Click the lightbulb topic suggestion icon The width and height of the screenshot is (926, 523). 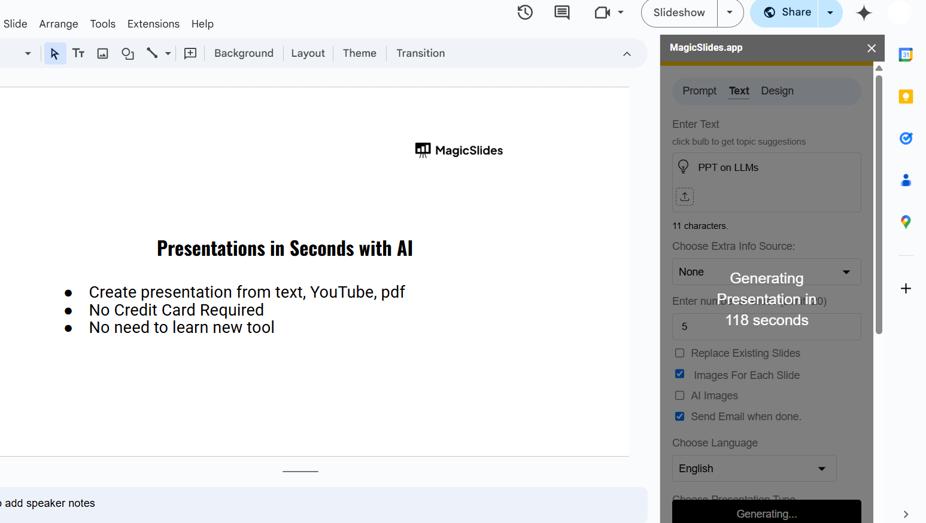[x=683, y=167]
